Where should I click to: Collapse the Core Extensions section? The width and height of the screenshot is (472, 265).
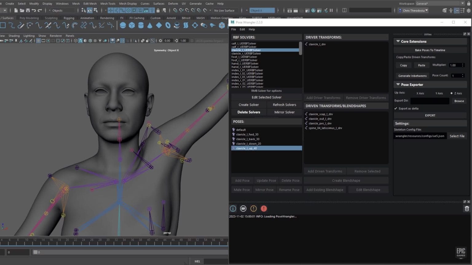click(398, 41)
